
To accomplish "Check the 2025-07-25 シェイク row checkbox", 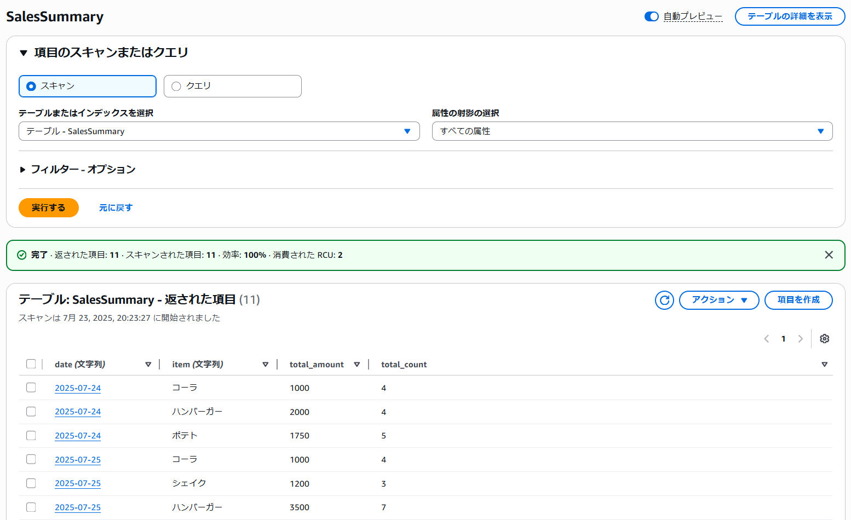I will [31, 483].
